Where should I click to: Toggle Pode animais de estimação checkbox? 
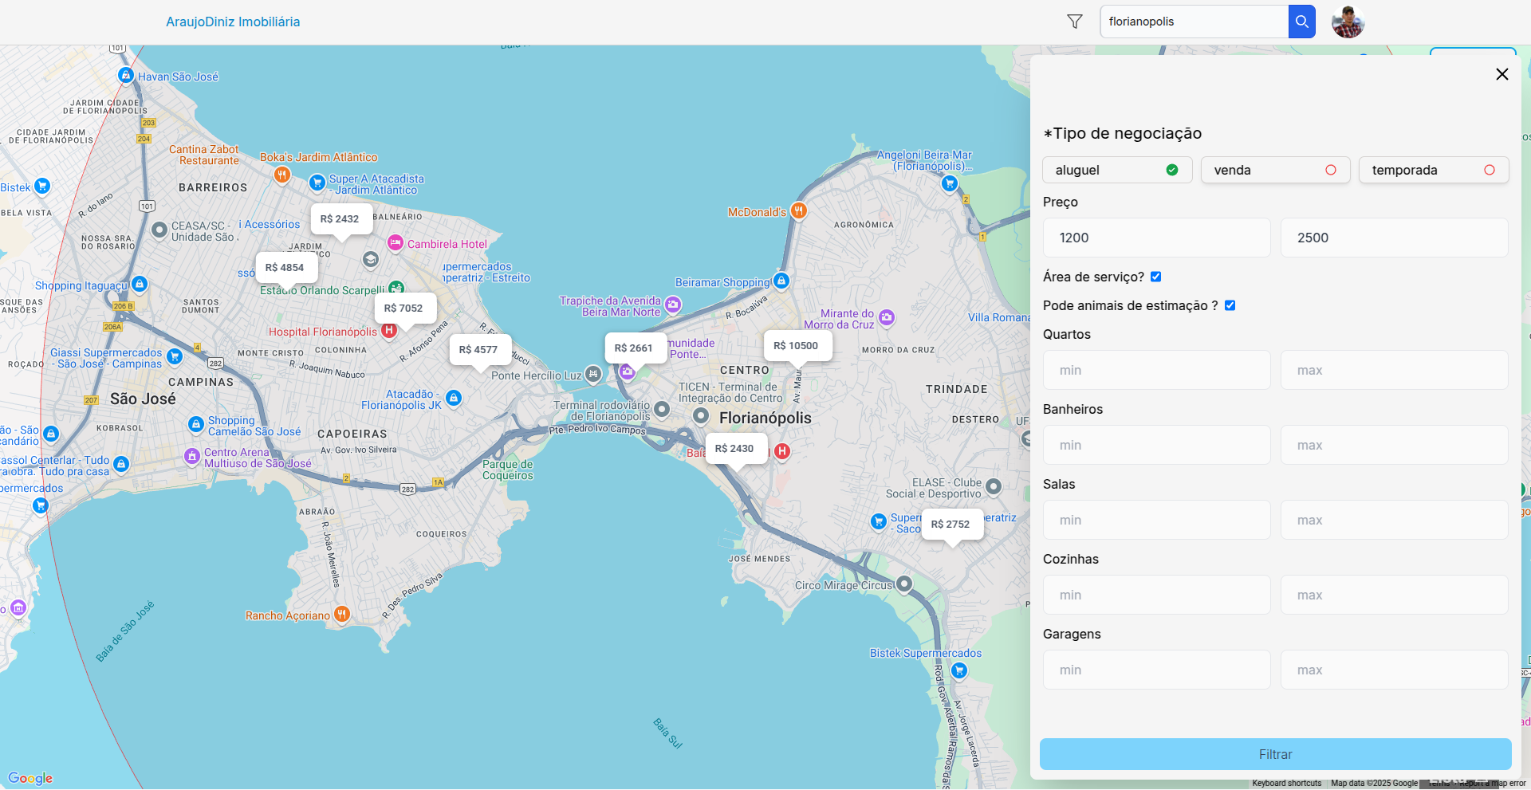pos(1230,305)
